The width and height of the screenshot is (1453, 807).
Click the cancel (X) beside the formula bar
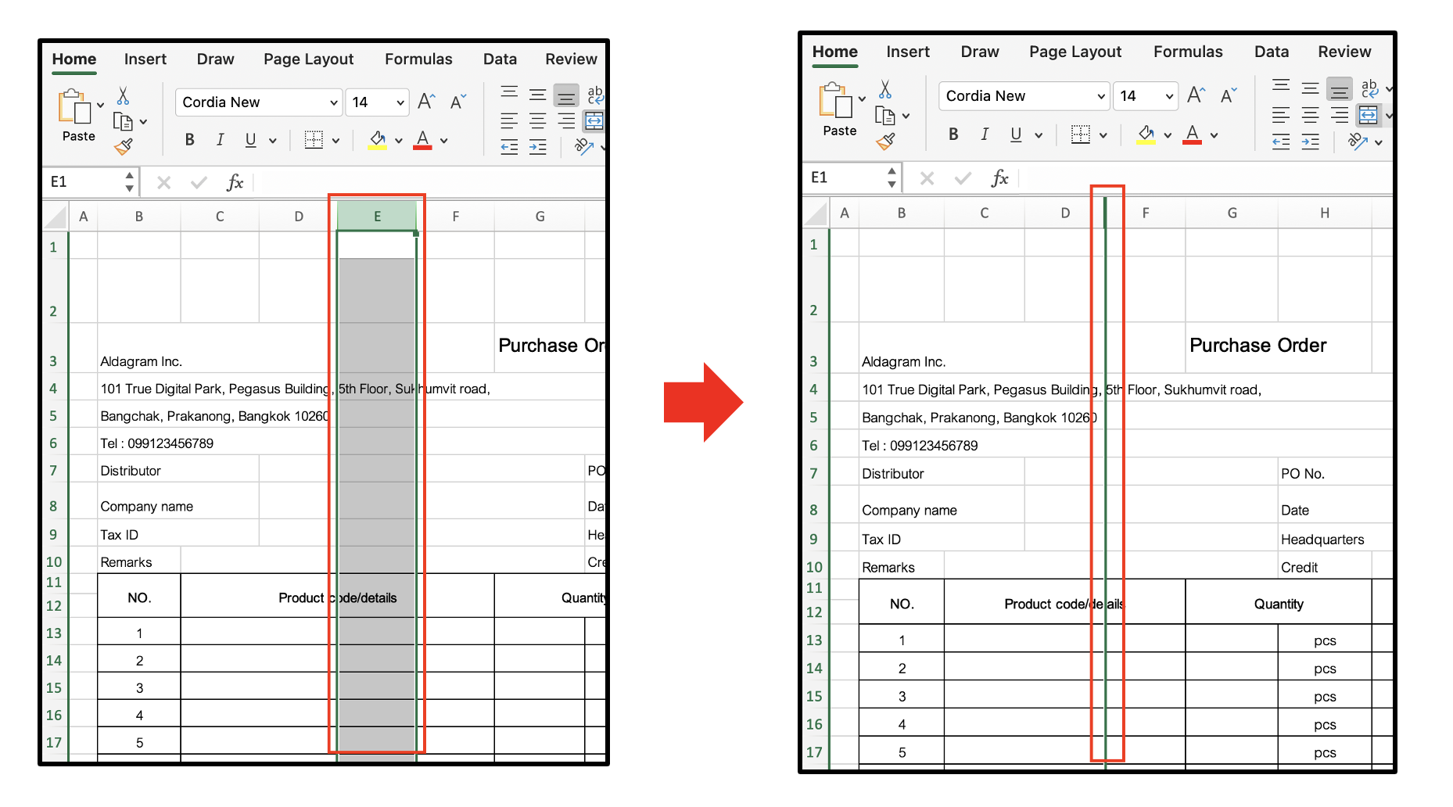(164, 182)
